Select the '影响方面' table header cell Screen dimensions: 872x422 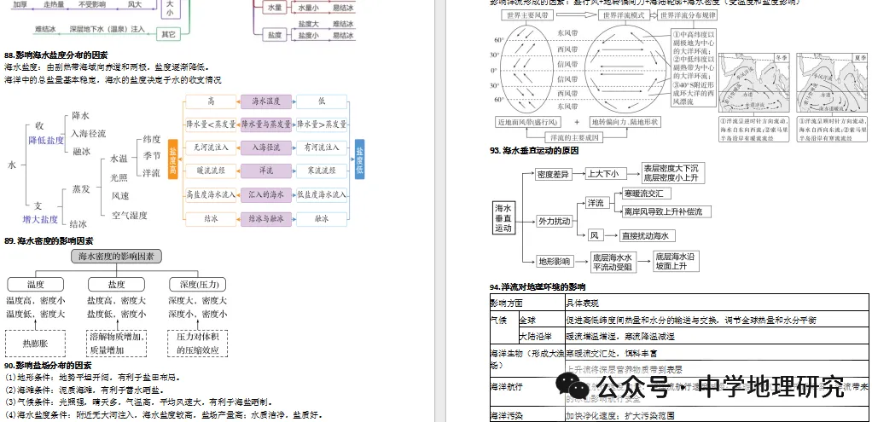[527, 303]
